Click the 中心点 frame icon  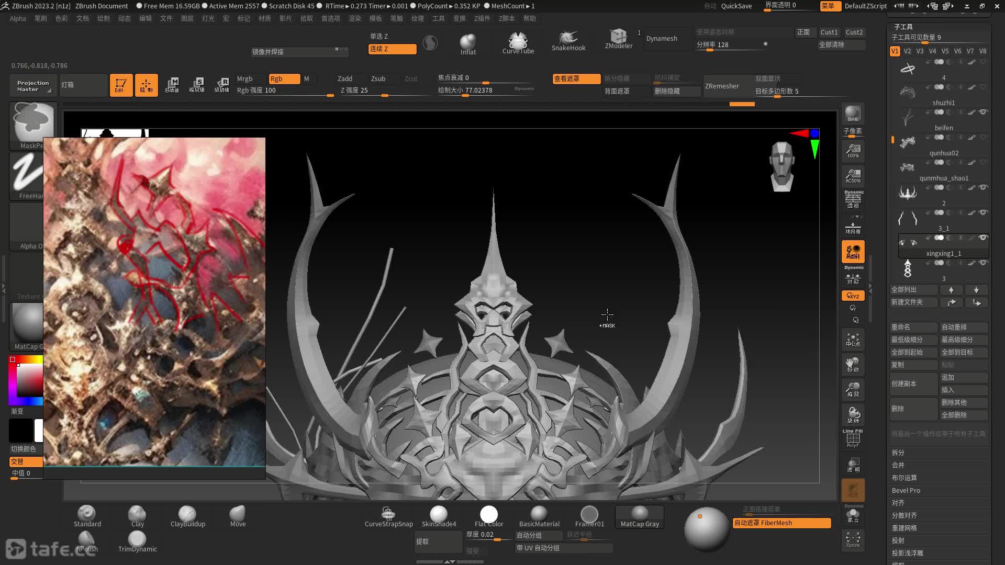853,340
